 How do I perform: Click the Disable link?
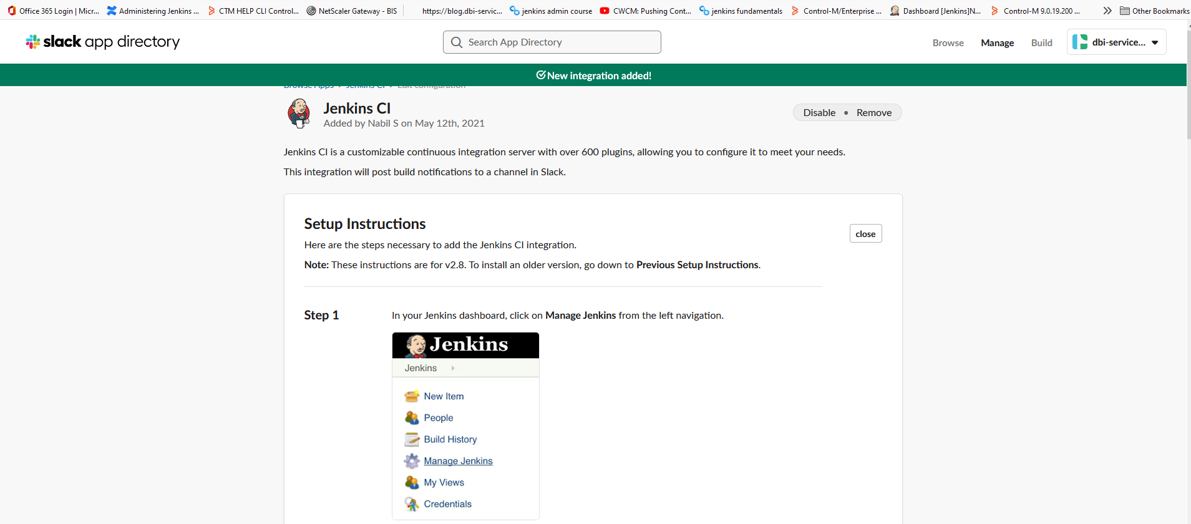coord(819,112)
